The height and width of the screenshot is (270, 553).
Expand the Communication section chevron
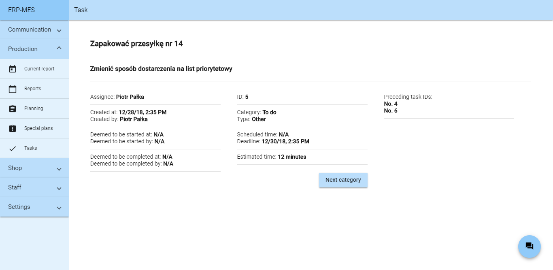(59, 31)
